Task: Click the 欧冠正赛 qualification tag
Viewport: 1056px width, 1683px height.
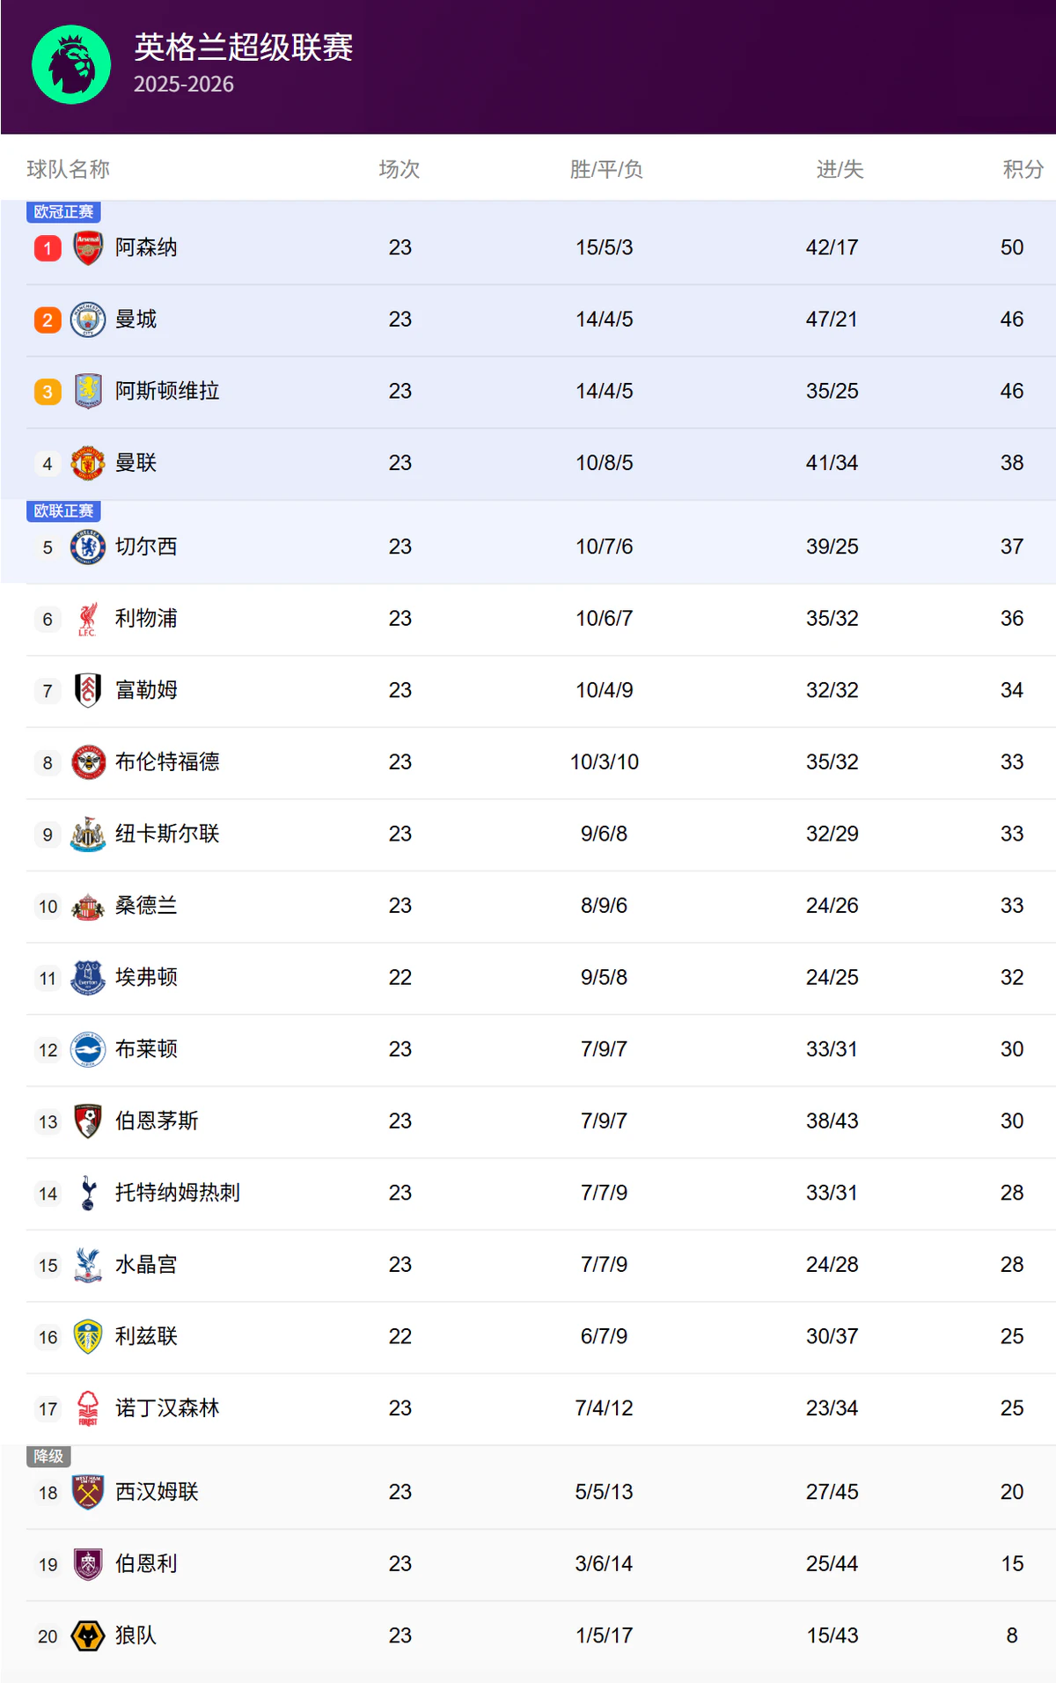Action: click(x=63, y=212)
